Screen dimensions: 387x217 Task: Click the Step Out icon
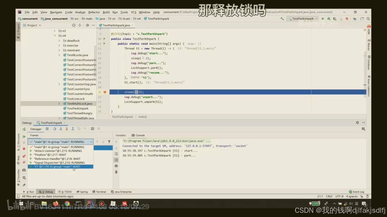pos(73,129)
